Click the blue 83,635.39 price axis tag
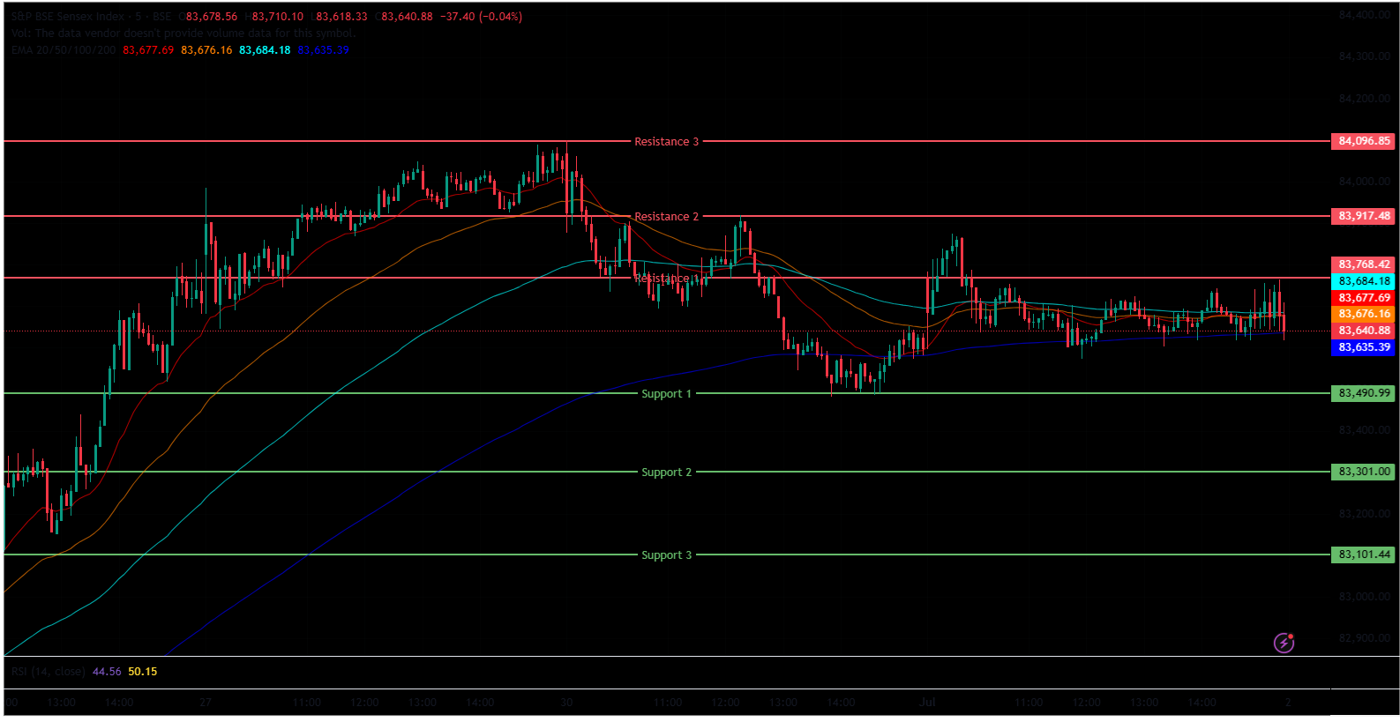Screen dimensions: 1400x722 point(1363,347)
